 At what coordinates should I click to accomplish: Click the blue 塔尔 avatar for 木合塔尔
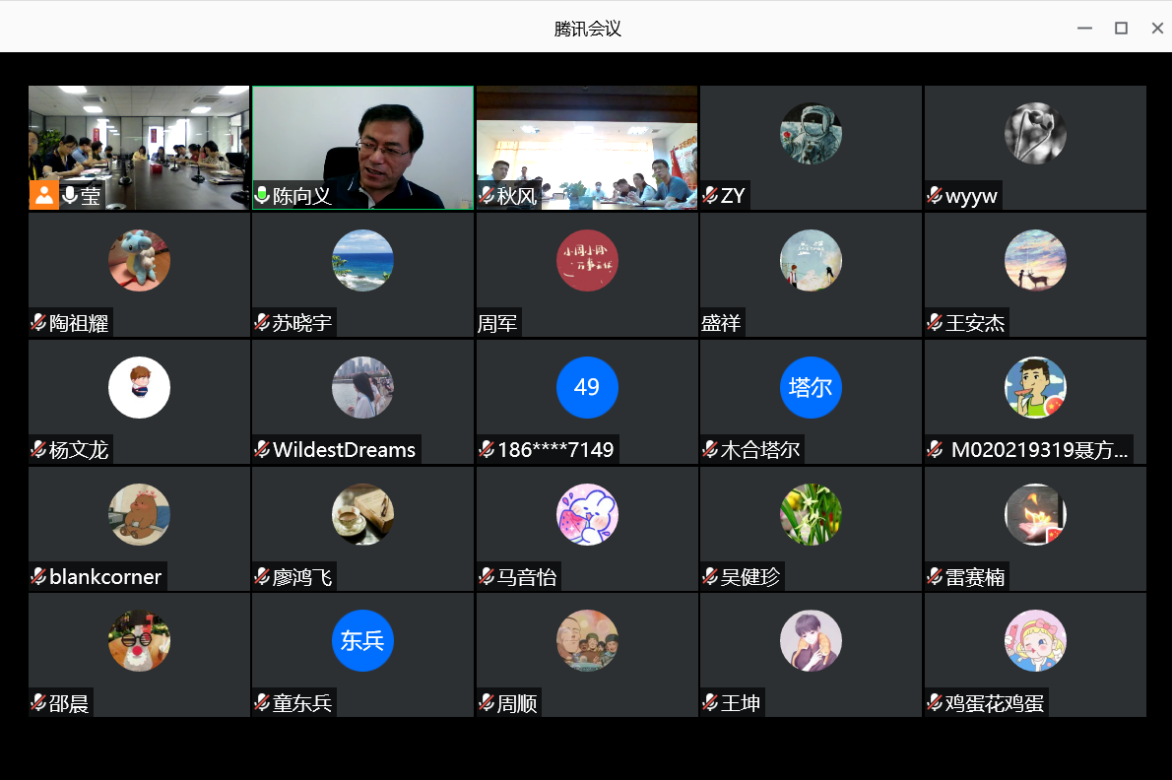tap(811, 387)
